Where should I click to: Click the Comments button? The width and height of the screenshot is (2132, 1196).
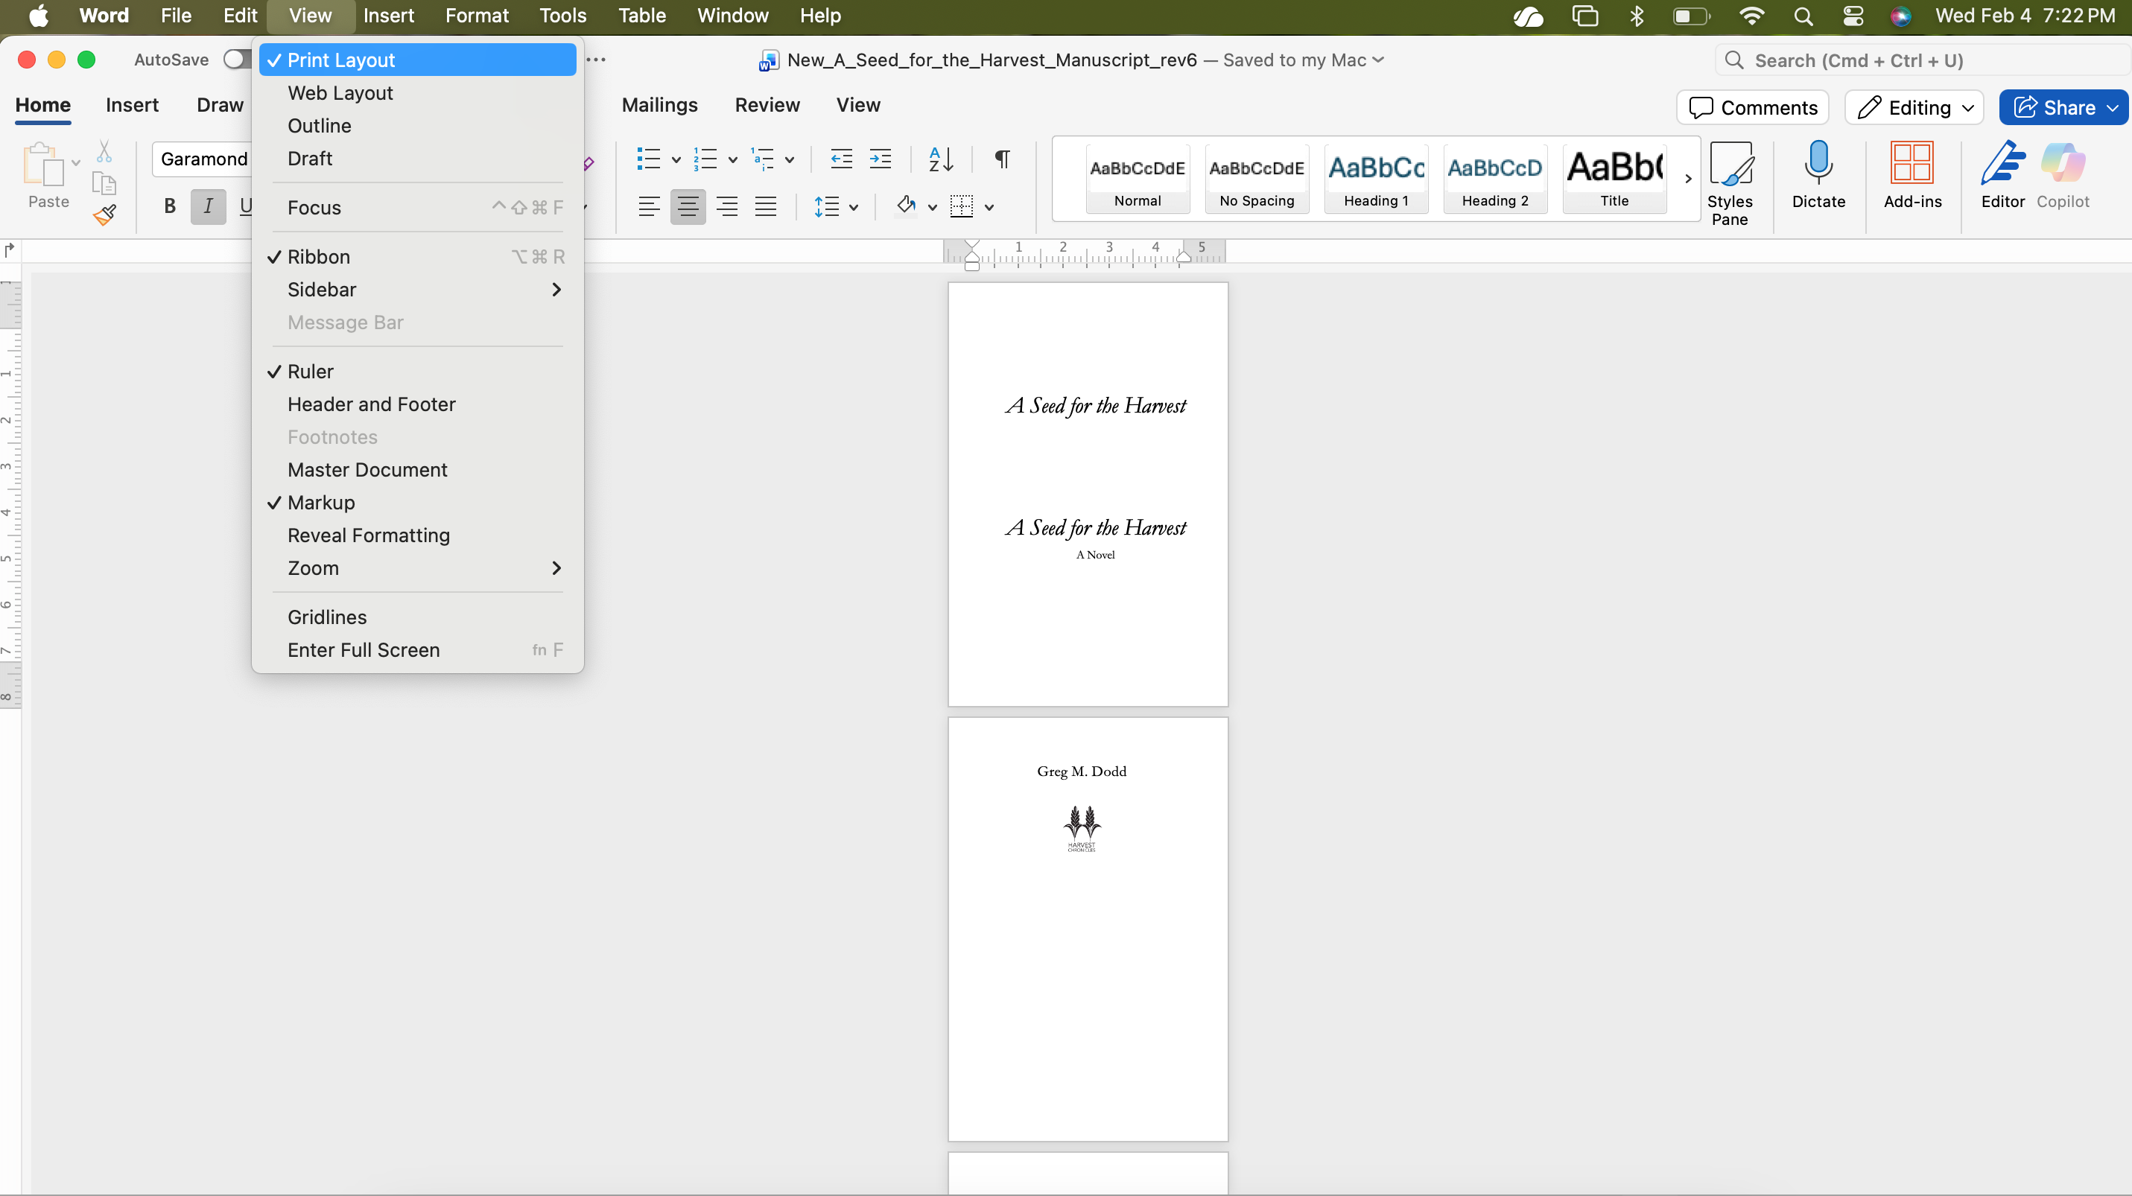pos(1752,107)
